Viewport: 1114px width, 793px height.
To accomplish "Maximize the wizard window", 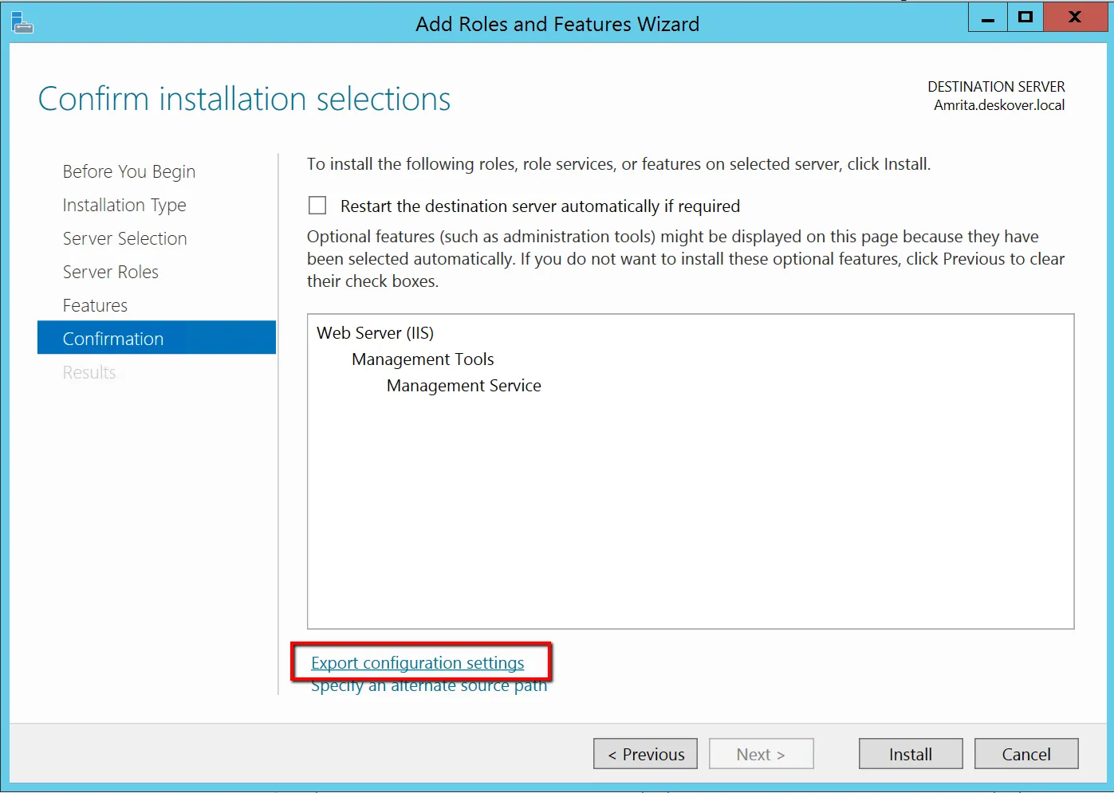I will (x=1025, y=17).
